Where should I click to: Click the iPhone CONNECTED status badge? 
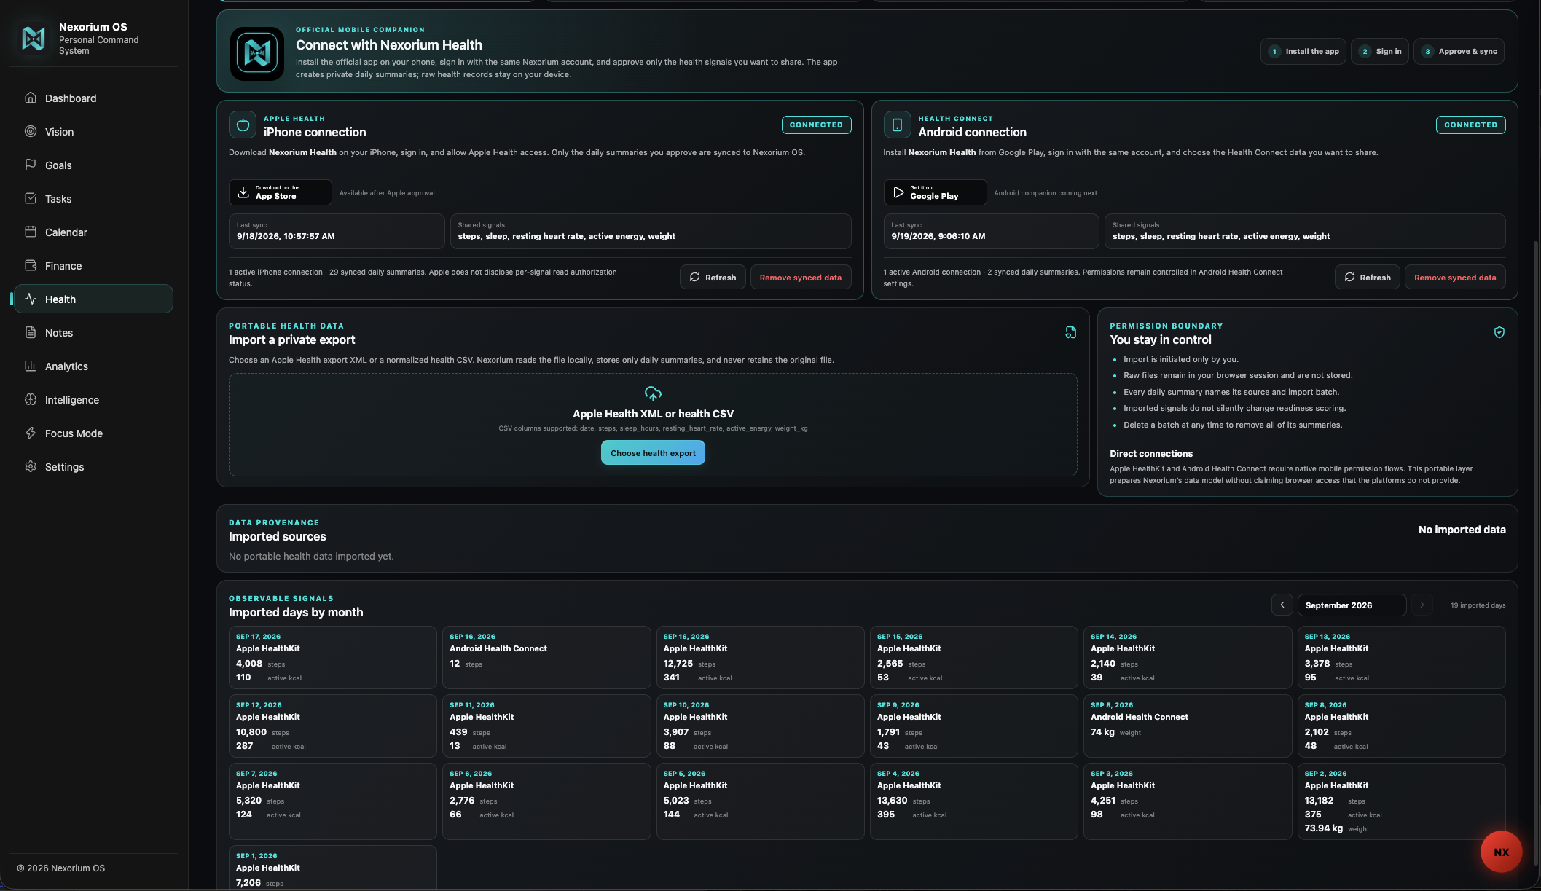[816, 125]
